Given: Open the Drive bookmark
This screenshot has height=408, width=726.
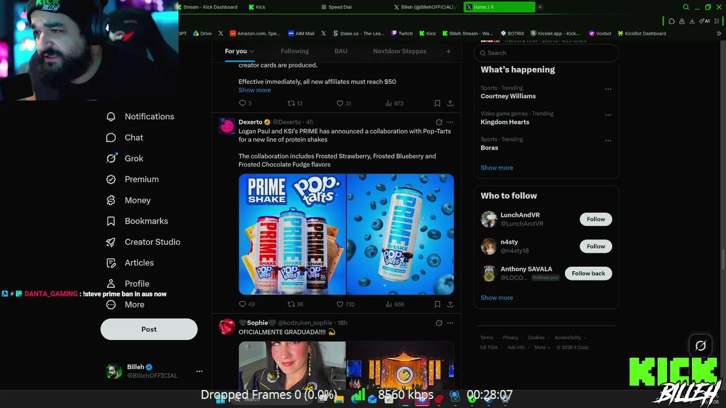Looking at the screenshot, I should (x=202, y=33).
